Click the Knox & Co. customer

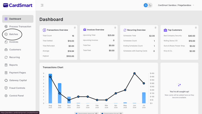pos(168,51)
